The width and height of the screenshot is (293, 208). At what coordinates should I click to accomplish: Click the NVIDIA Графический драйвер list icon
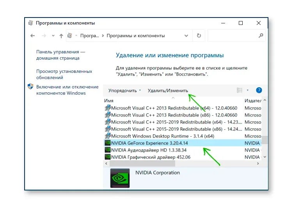point(108,157)
